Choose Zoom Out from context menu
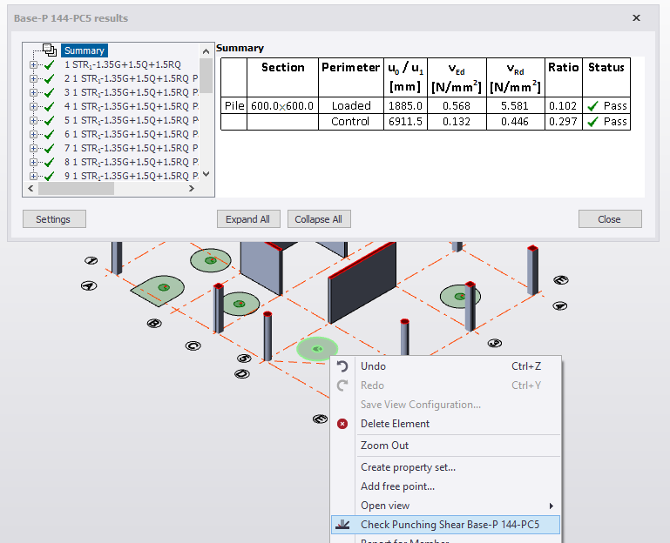670x543 pixels. click(x=384, y=446)
